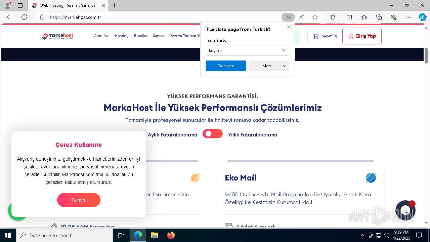Accept cookies with Tamam button
The height and width of the screenshot is (242, 430).
[79, 200]
